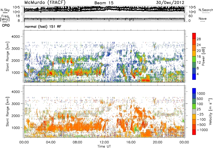Click the 18 frequency axis tick label
The image size is (213, 148).
[x=18, y=16]
